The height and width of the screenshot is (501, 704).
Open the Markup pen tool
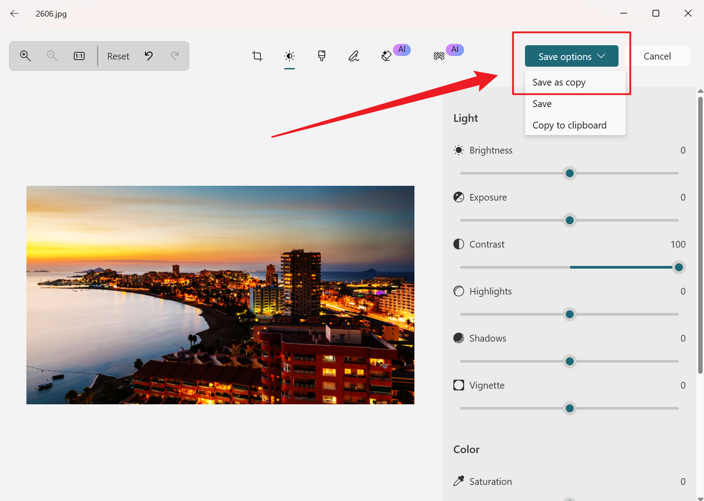pos(354,56)
